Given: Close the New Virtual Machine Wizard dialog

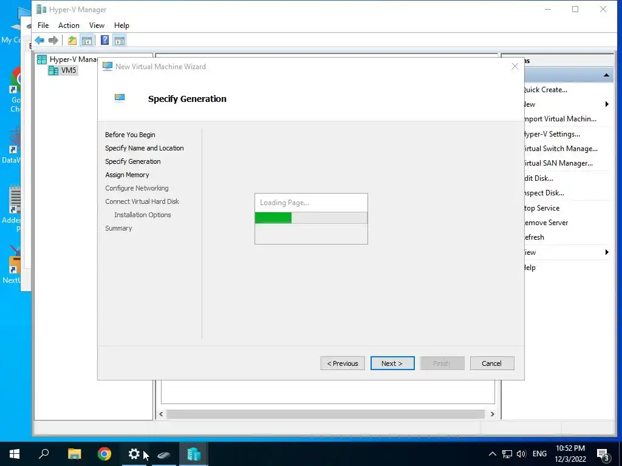Looking at the screenshot, I should (x=515, y=67).
